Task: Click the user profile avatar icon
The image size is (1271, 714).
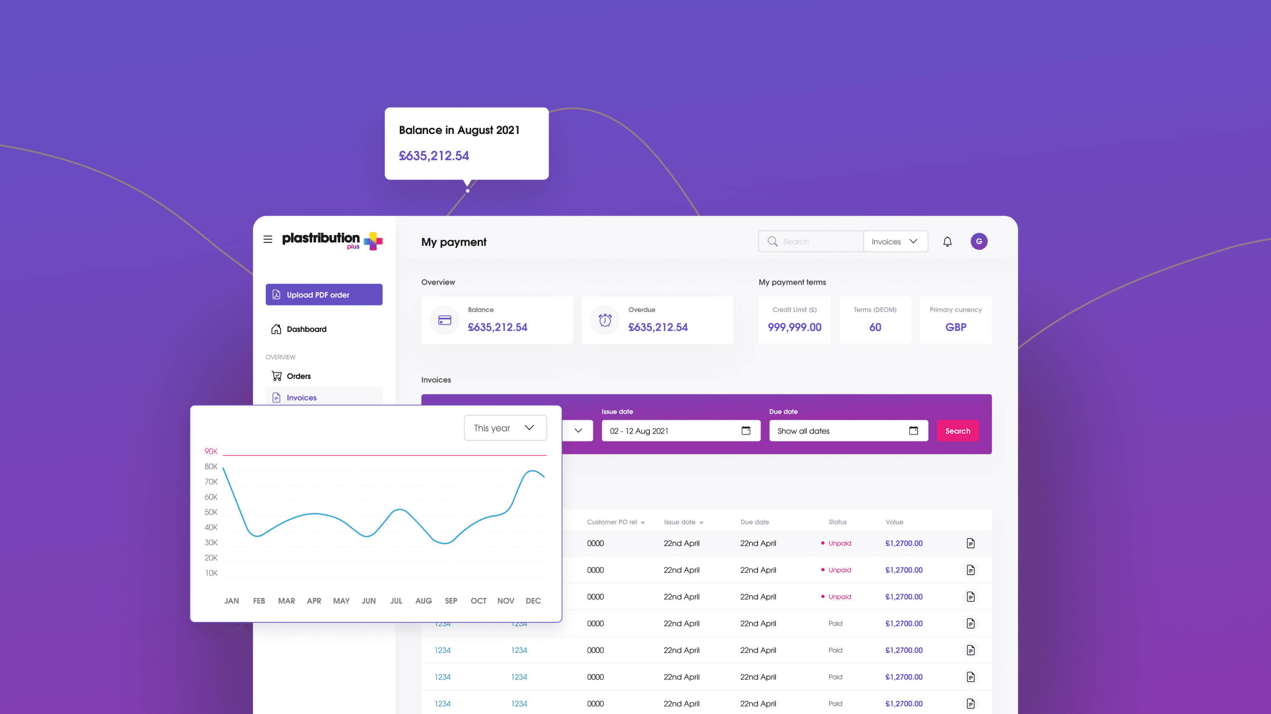Action: click(x=979, y=241)
